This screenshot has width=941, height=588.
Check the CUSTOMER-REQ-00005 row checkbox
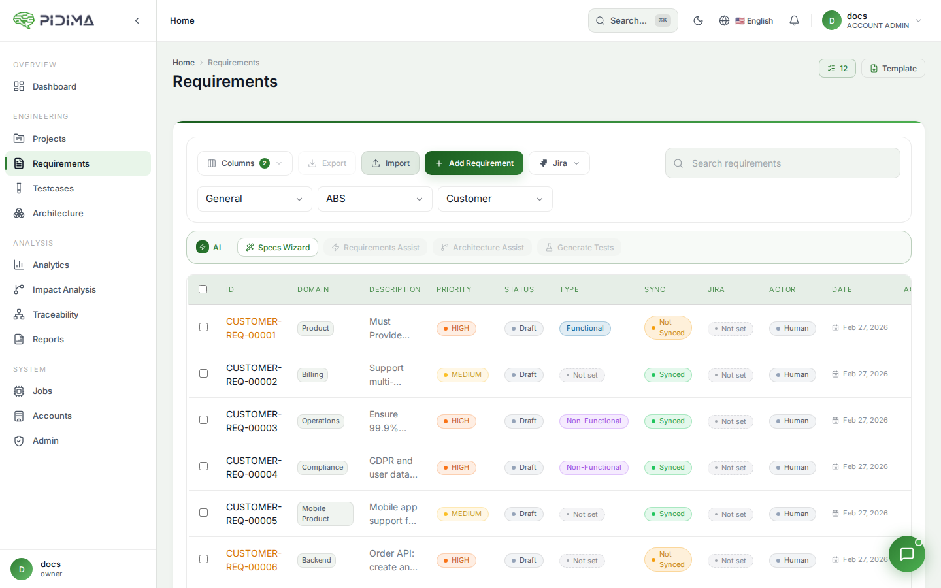coord(204,512)
